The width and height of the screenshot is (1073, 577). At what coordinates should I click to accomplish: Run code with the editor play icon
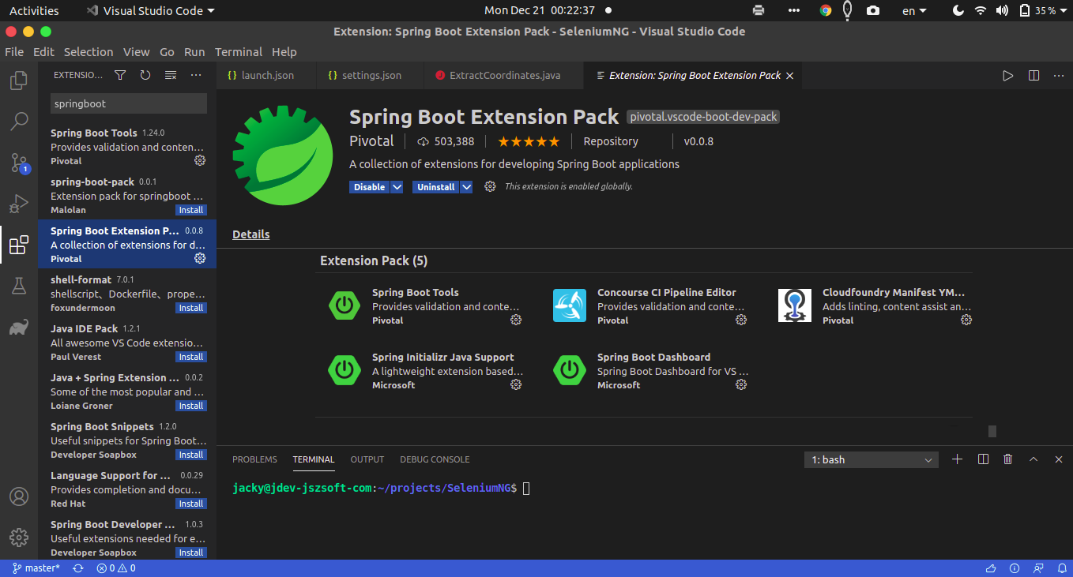1007,76
